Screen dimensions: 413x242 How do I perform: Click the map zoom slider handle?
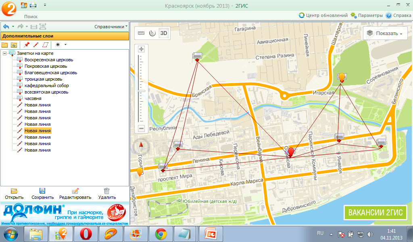point(142,91)
